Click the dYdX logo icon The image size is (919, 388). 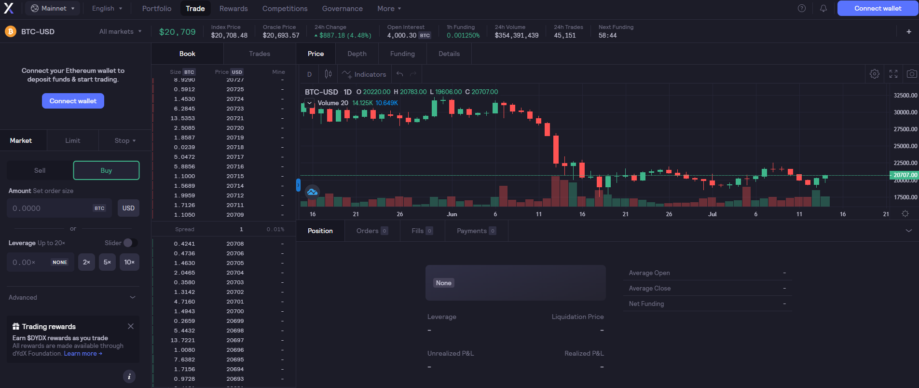(x=9, y=8)
